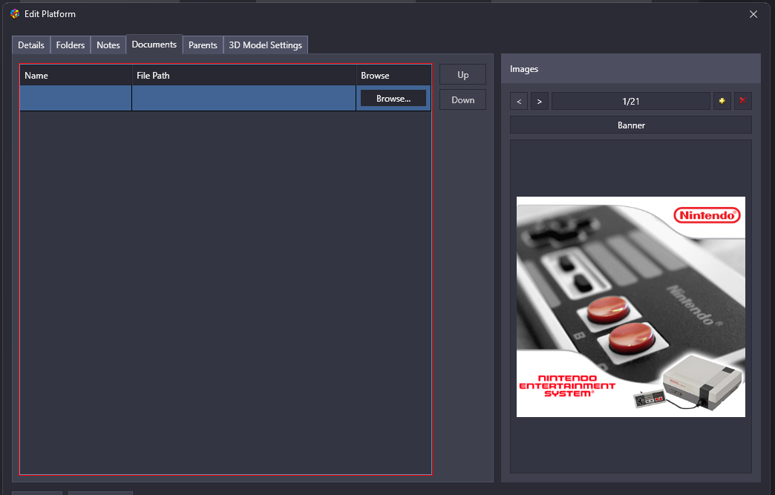The height and width of the screenshot is (495, 775).
Task: Go to the Parents tab
Action: tap(203, 45)
